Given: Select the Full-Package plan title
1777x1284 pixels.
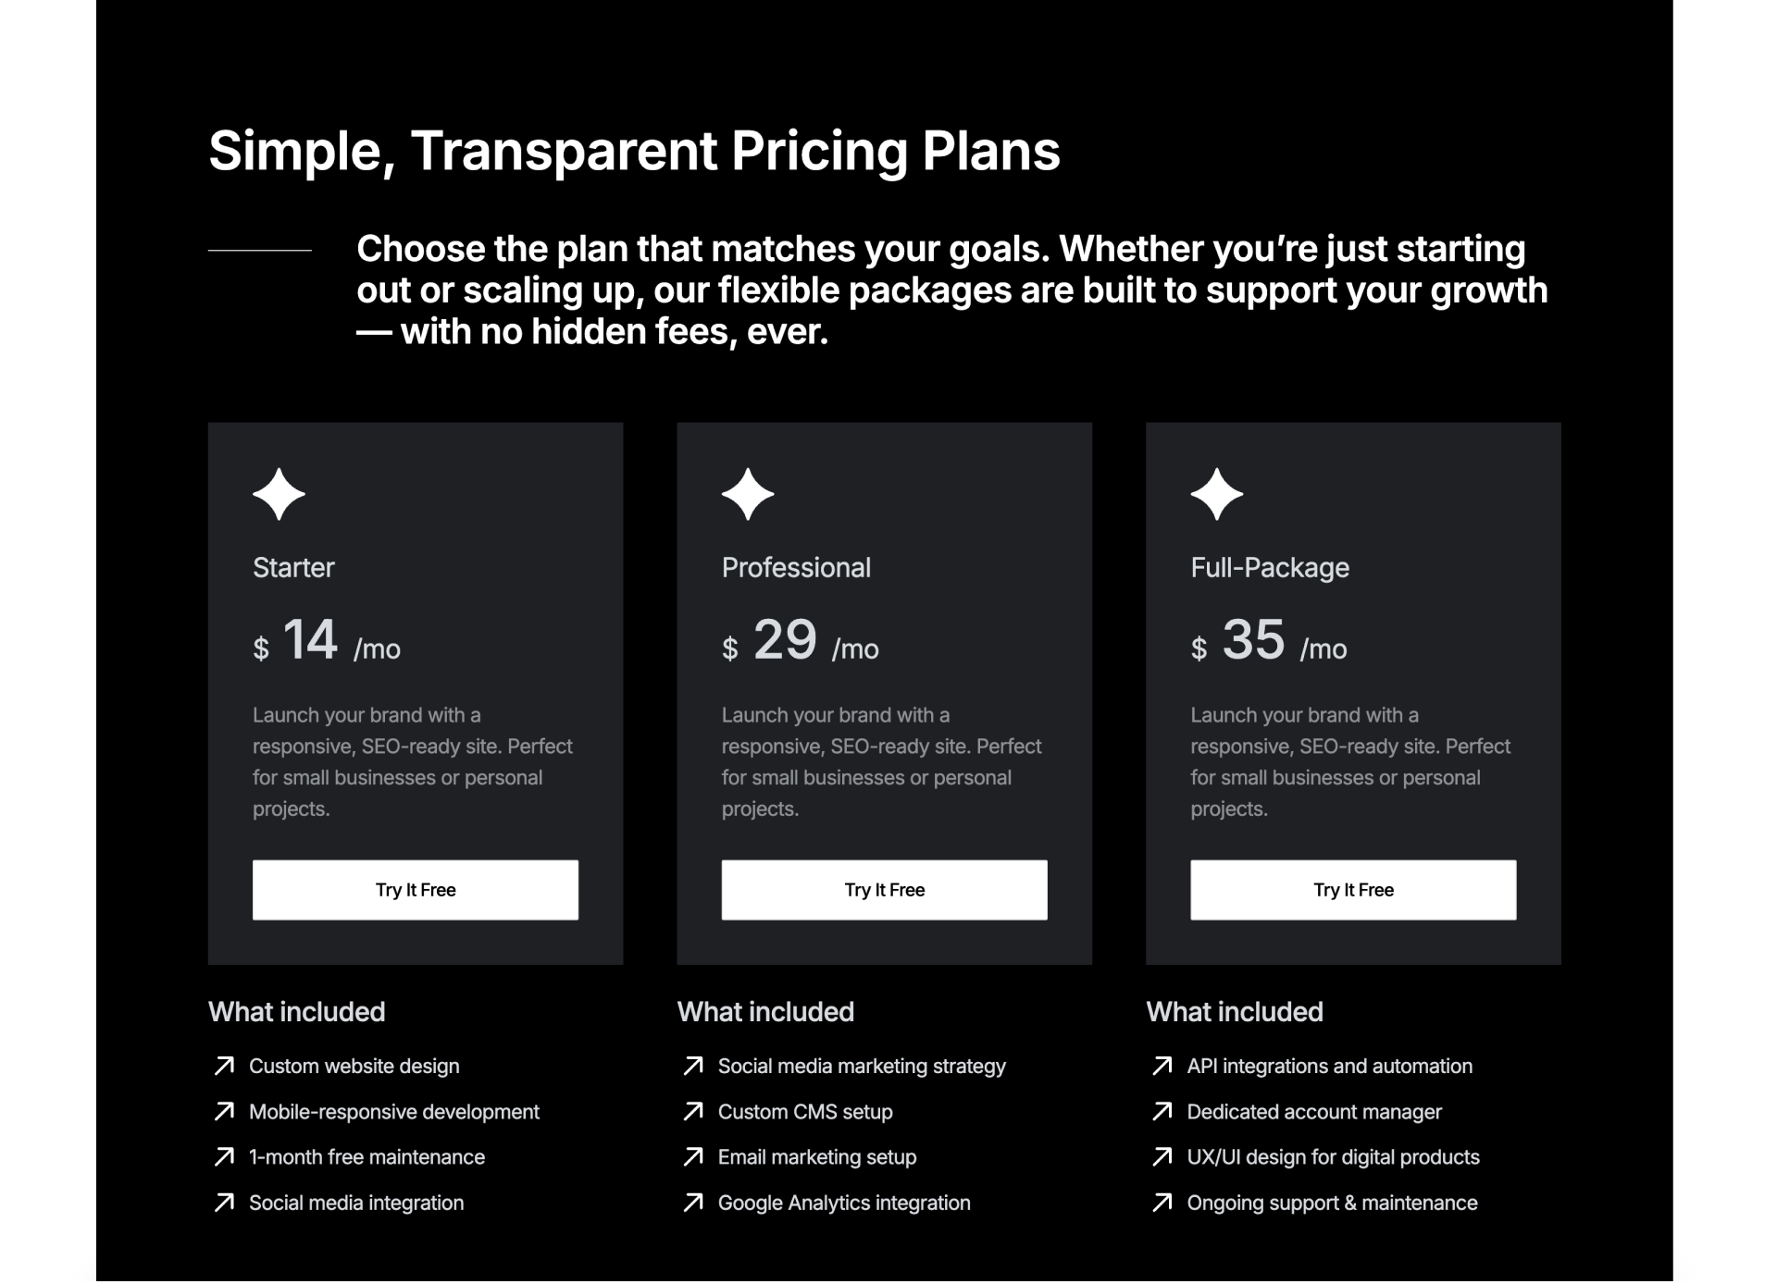Looking at the screenshot, I should [1270, 568].
